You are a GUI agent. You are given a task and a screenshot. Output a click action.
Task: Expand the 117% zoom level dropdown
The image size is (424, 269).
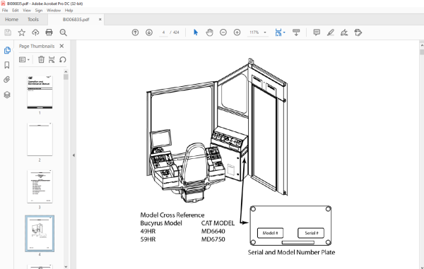click(x=265, y=32)
